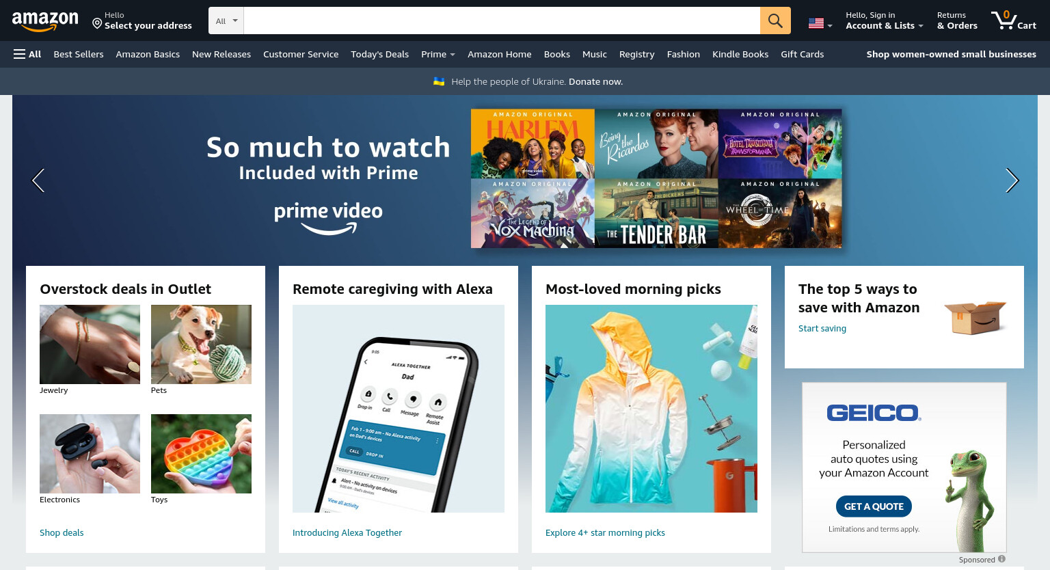Click the Sponsored info icon
Image resolution: width=1050 pixels, height=570 pixels.
click(x=1001, y=559)
